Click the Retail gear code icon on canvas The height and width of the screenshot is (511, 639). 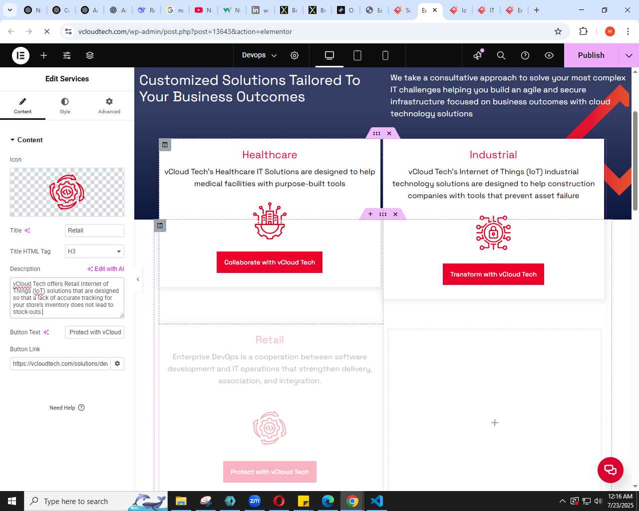pos(270,428)
